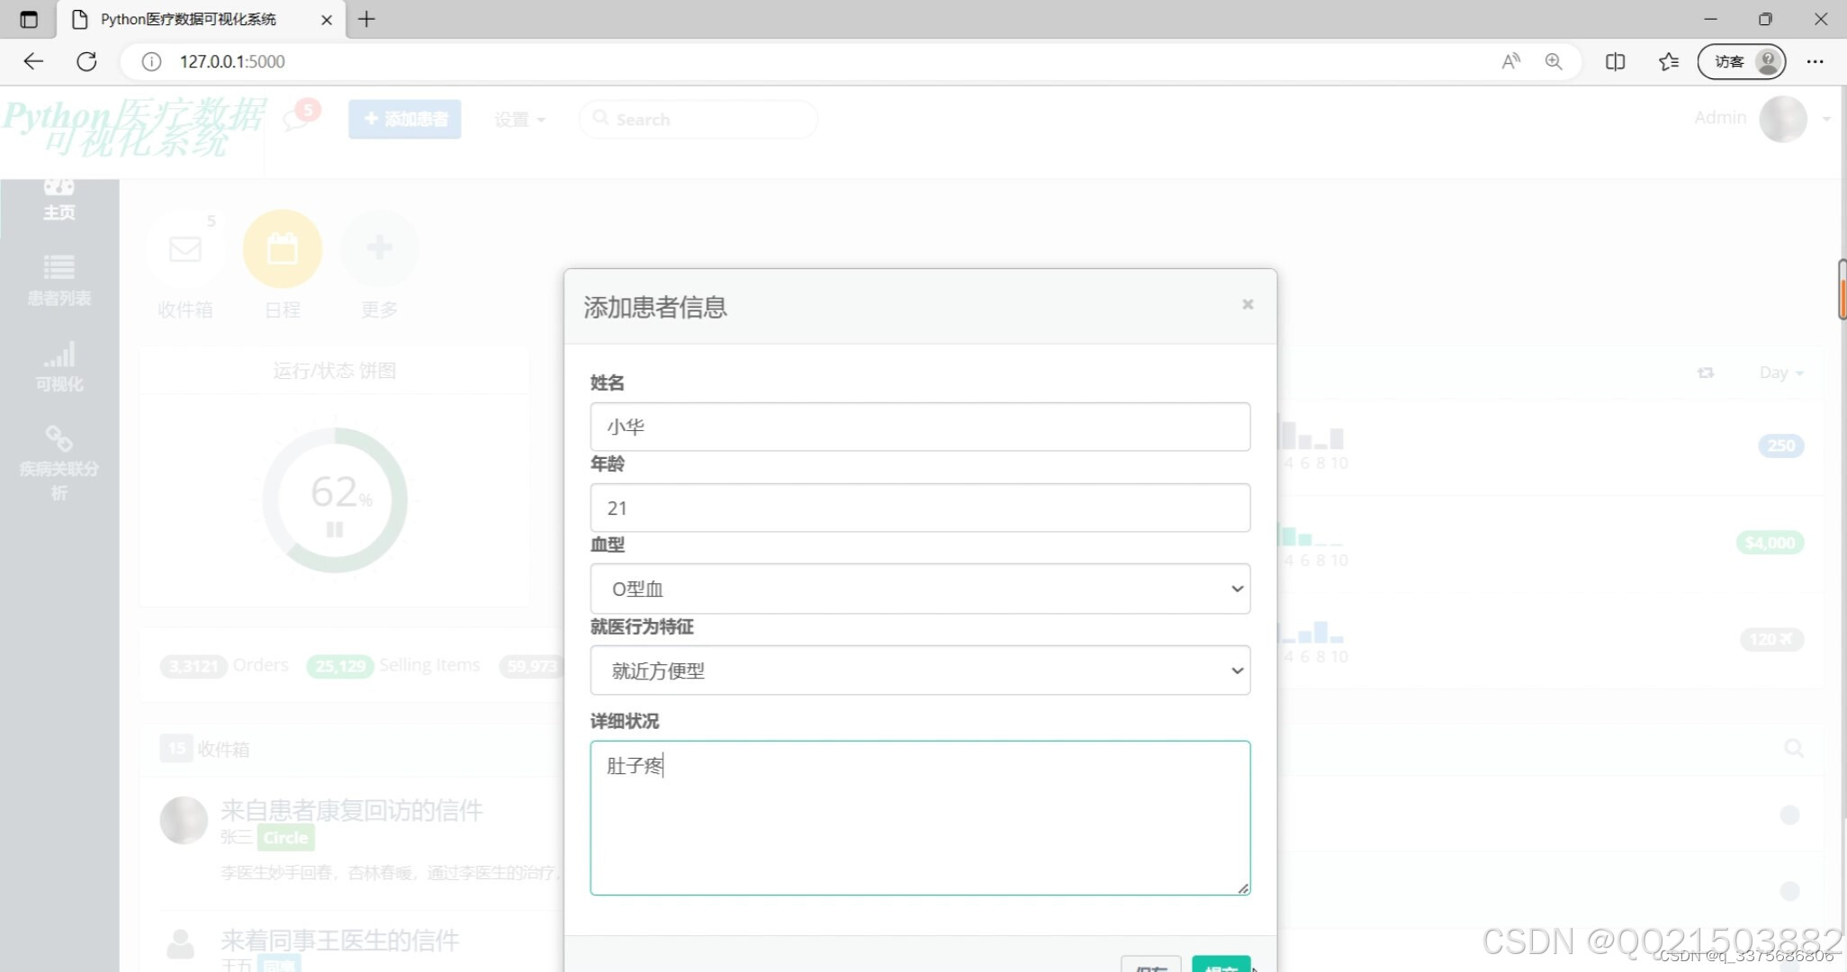Open the Day dropdown
1847x972 pixels.
click(1780, 372)
